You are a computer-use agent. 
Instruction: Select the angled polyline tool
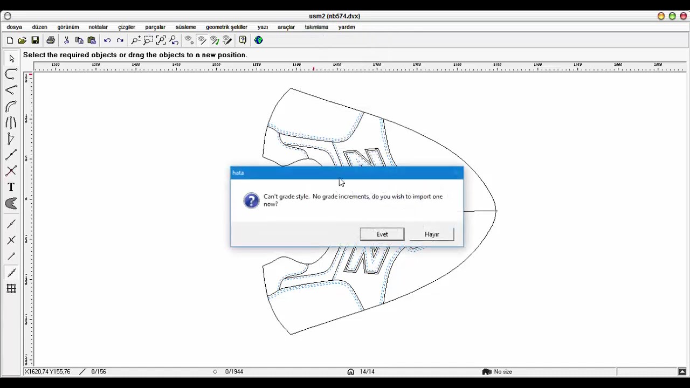click(11, 91)
